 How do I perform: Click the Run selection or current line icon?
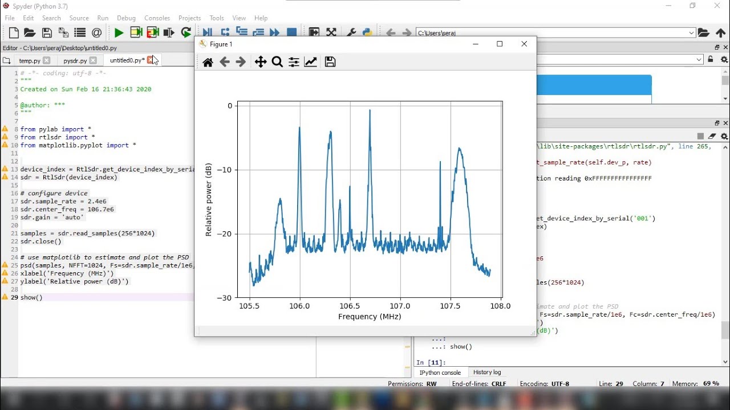click(169, 33)
